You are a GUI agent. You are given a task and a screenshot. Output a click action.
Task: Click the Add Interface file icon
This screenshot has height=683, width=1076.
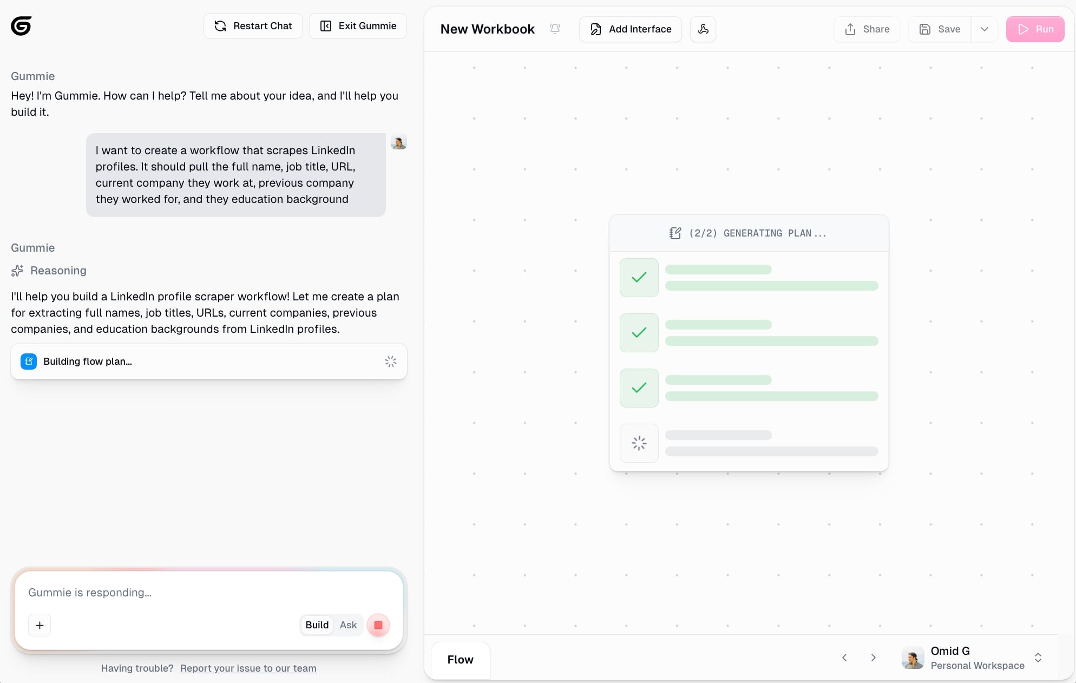pyautogui.click(x=595, y=29)
